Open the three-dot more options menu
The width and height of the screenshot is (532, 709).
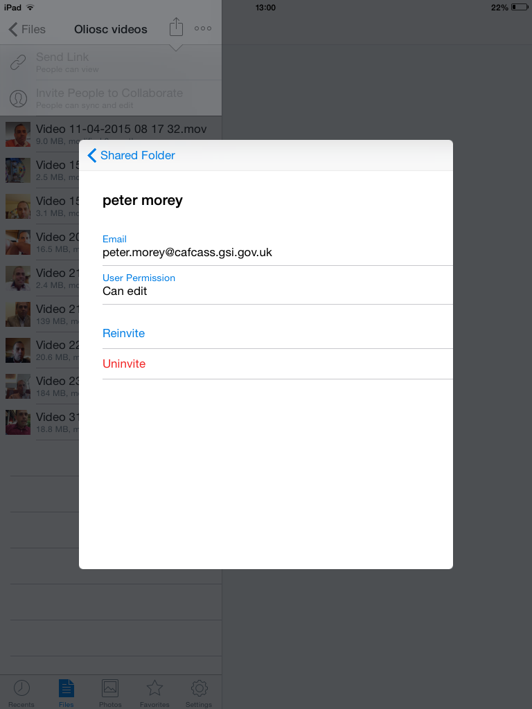point(203,28)
